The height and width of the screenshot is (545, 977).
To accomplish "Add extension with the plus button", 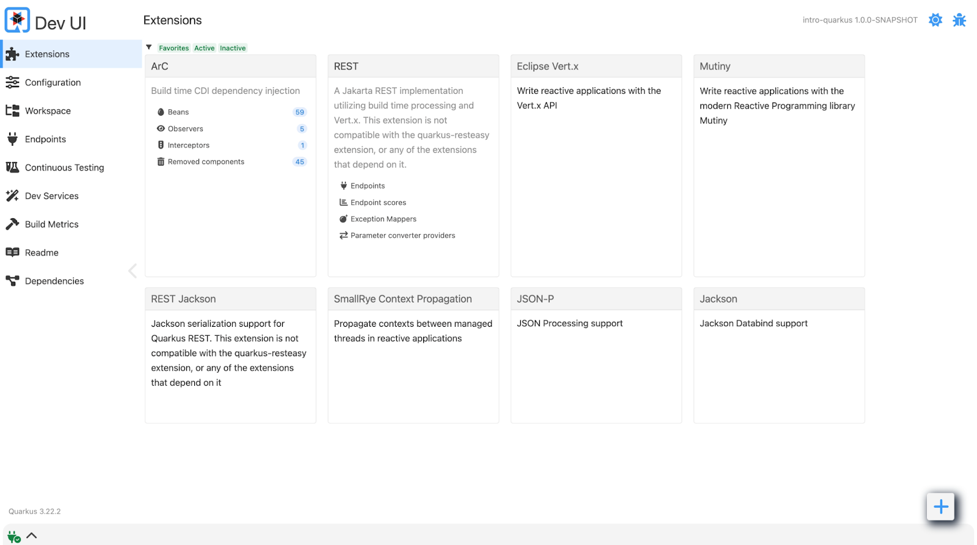I will point(940,507).
